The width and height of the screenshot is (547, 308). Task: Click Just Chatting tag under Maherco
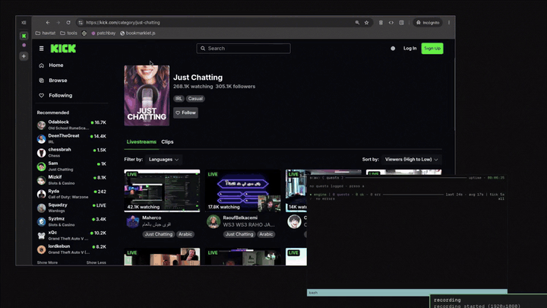tap(159, 234)
